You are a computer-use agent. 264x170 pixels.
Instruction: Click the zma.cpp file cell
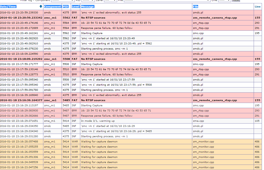pyautogui.click(x=198, y=121)
